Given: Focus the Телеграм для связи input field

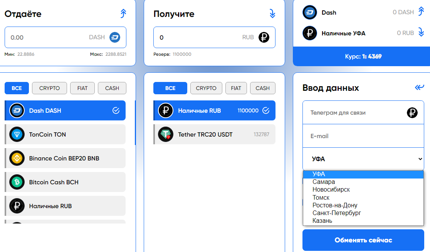Looking at the screenshot, I should [x=363, y=113].
